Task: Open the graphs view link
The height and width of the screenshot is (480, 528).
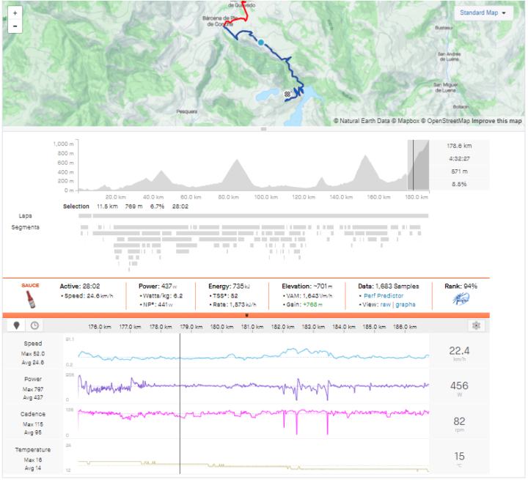Action: coord(406,304)
